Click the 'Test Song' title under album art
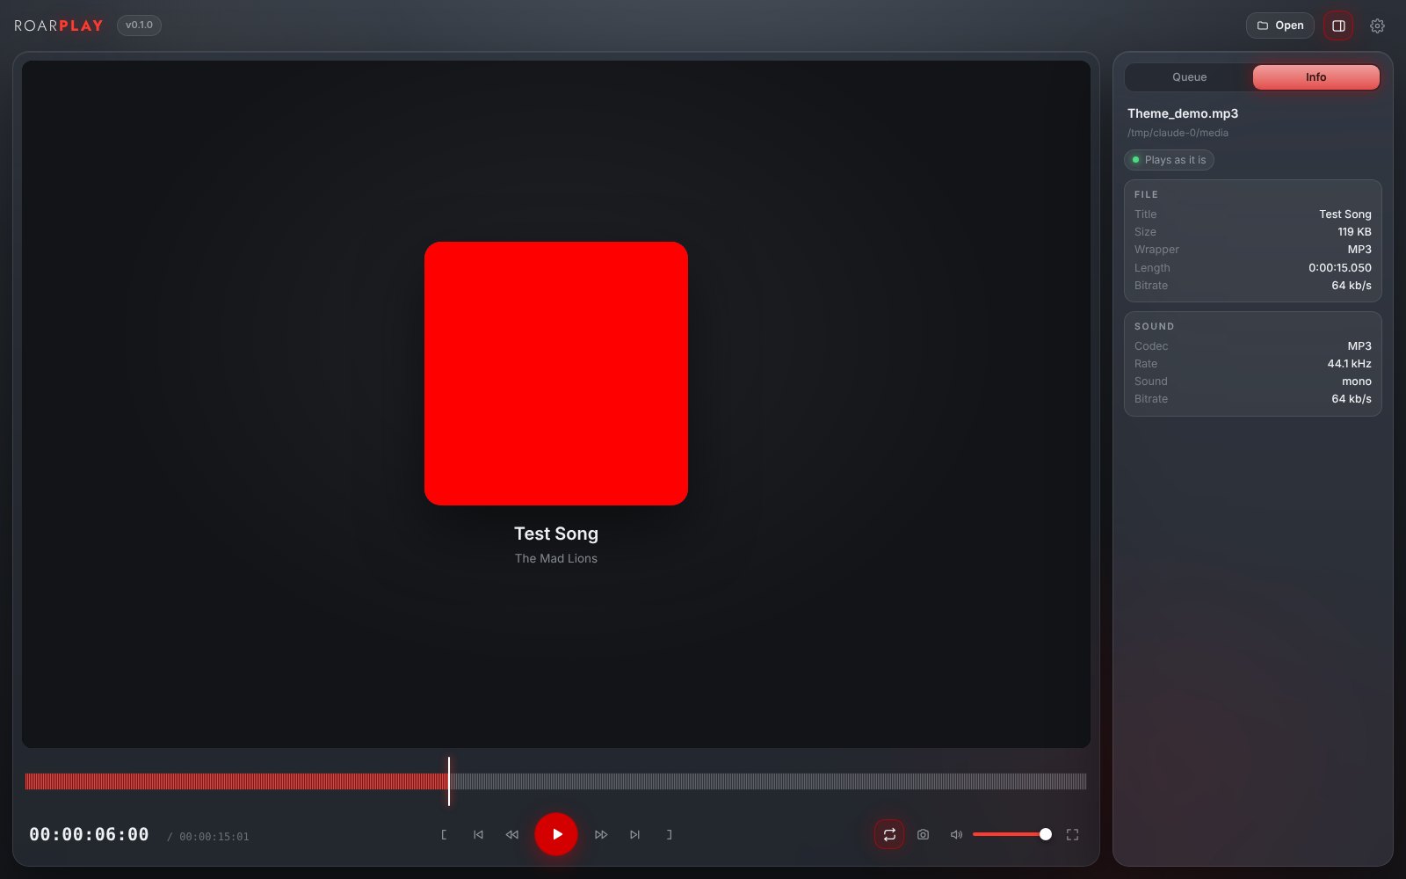Viewport: 1406px width, 879px height. (556, 534)
